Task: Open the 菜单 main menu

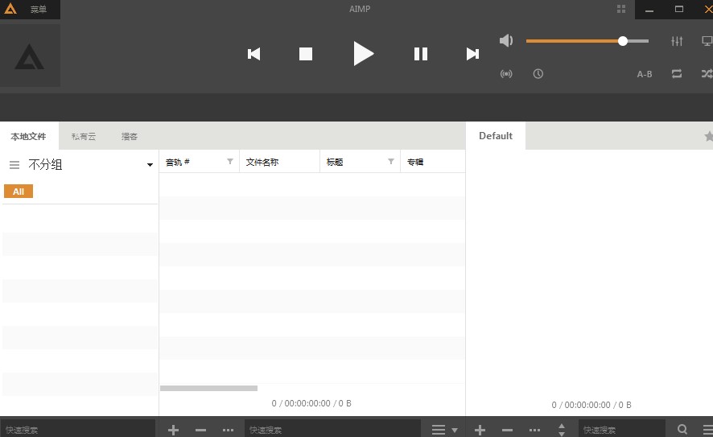Action: click(x=38, y=10)
